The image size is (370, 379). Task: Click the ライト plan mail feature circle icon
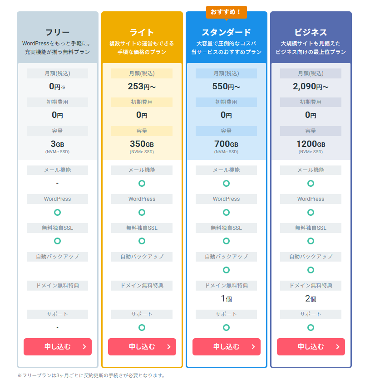tap(142, 184)
